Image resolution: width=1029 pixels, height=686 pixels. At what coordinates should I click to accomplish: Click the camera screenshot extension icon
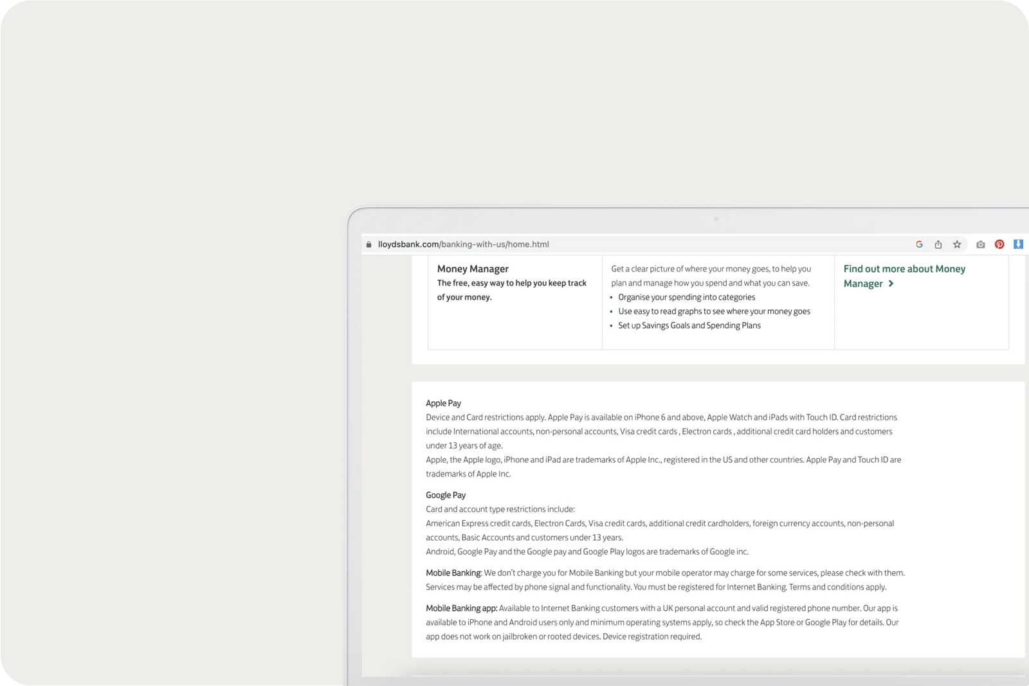(980, 244)
